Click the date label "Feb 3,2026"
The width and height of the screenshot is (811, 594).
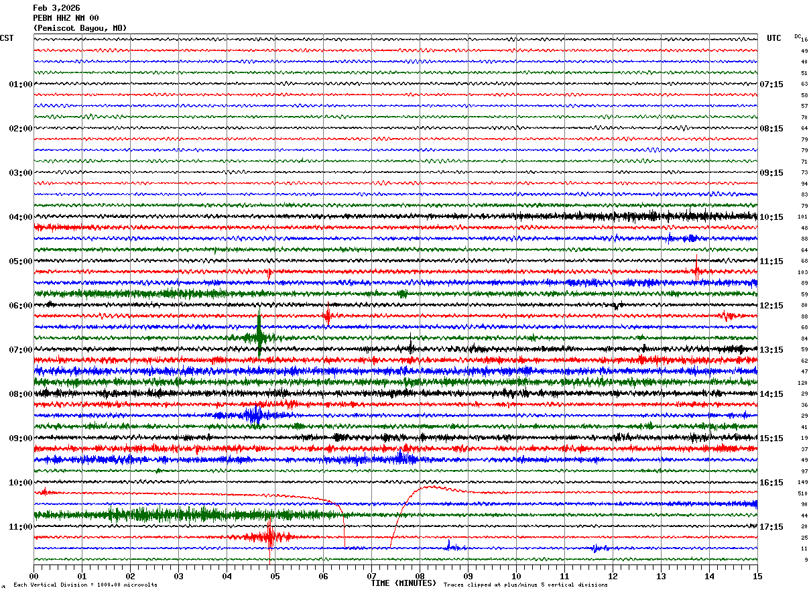click(56, 8)
